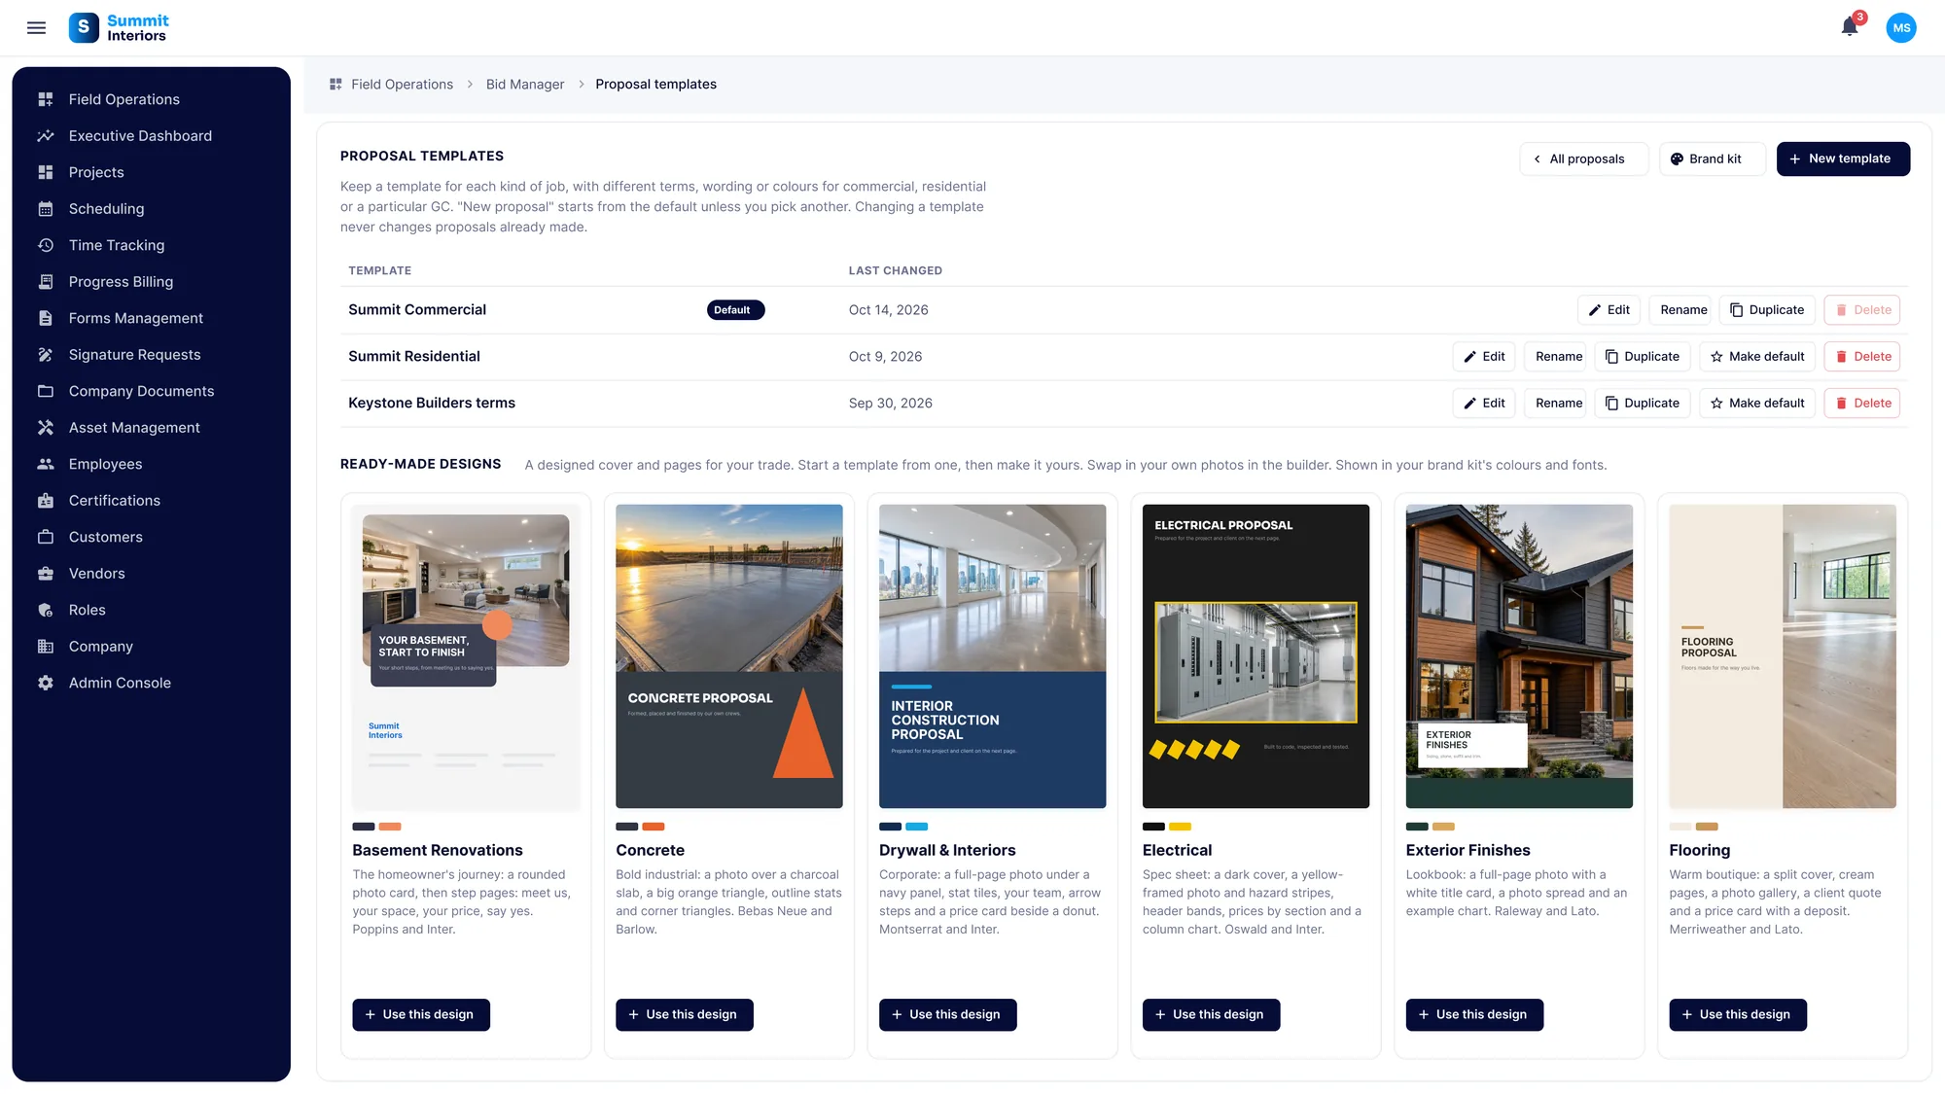Duplicate the Keystone Builders terms template
Viewport: 1945px width, 1094px height.
(x=1642, y=404)
